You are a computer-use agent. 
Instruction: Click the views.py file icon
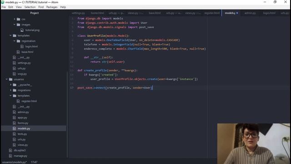(x=14, y=145)
